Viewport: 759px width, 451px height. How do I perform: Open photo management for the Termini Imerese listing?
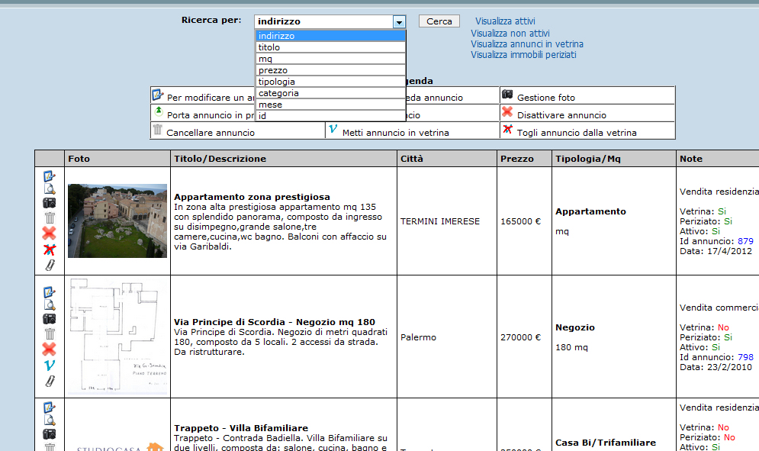(50, 203)
